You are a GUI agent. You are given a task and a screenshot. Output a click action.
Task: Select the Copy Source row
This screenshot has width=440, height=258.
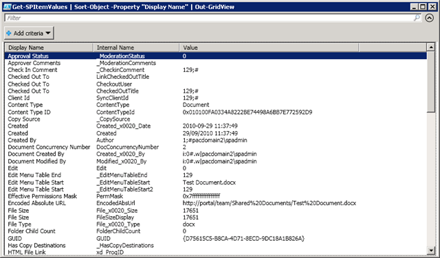coord(215,119)
